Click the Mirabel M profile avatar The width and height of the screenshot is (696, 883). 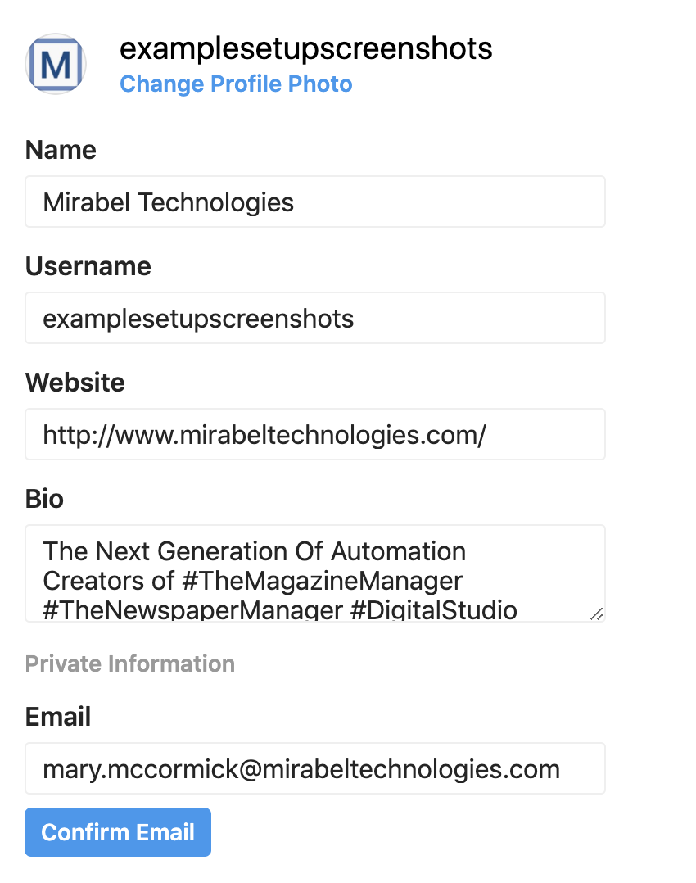tap(55, 64)
